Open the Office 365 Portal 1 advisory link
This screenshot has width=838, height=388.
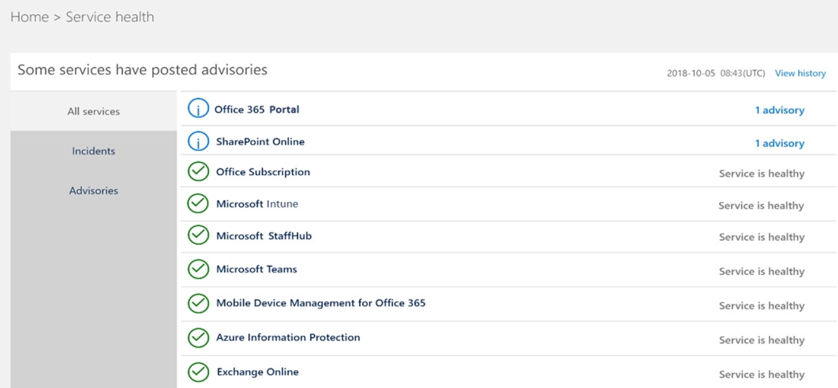(779, 110)
